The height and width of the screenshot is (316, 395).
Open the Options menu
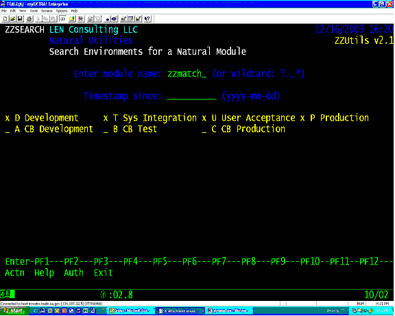point(62,11)
